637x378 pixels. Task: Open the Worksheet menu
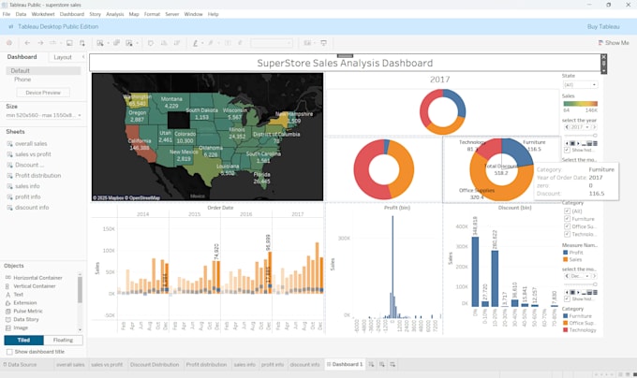[x=43, y=14]
